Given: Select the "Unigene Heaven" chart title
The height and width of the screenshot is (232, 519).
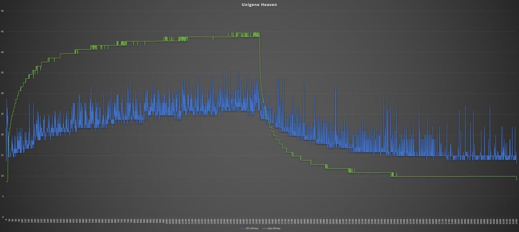Looking at the screenshot, I should (x=259, y=5).
